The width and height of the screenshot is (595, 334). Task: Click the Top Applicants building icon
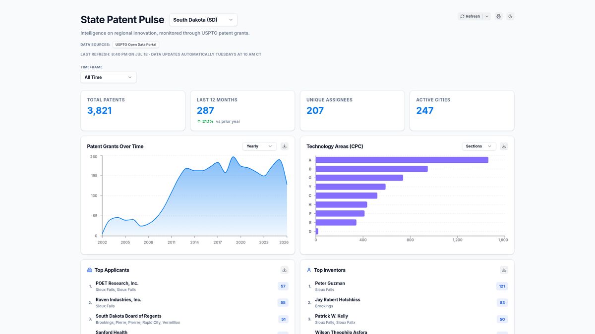click(x=90, y=270)
